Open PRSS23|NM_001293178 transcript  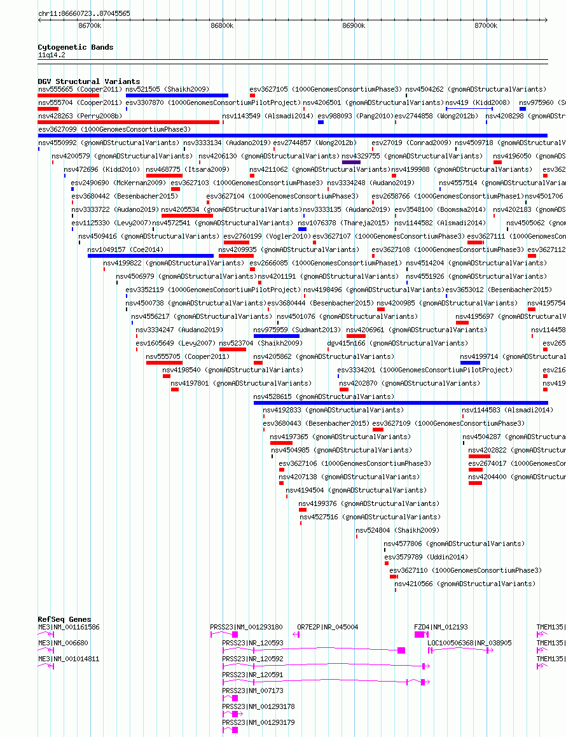[258, 707]
